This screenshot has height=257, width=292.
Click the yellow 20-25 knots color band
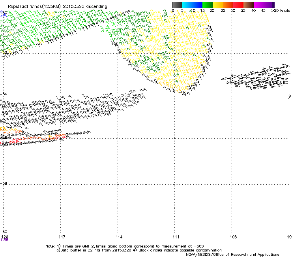point(218,5)
